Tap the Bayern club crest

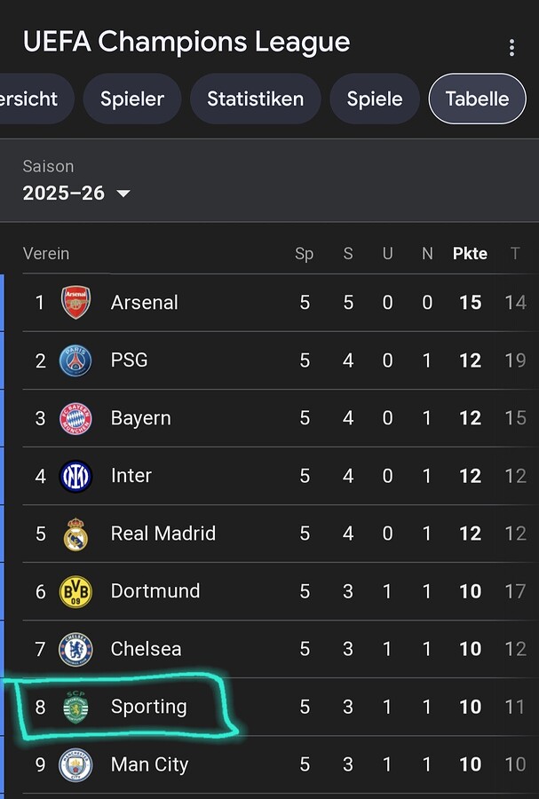(75, 418)
